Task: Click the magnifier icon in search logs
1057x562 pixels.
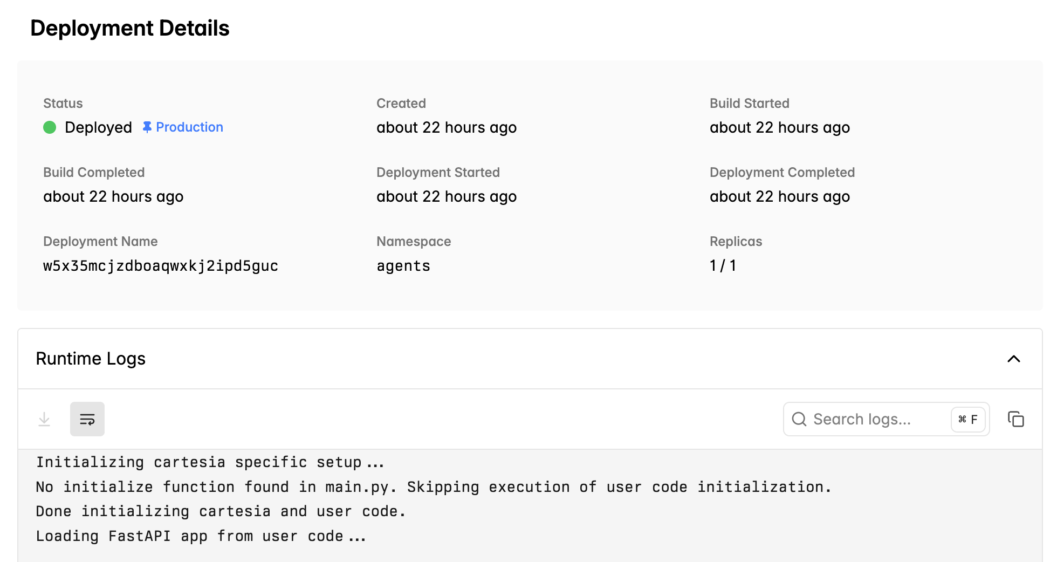Action: coord(799,419)
